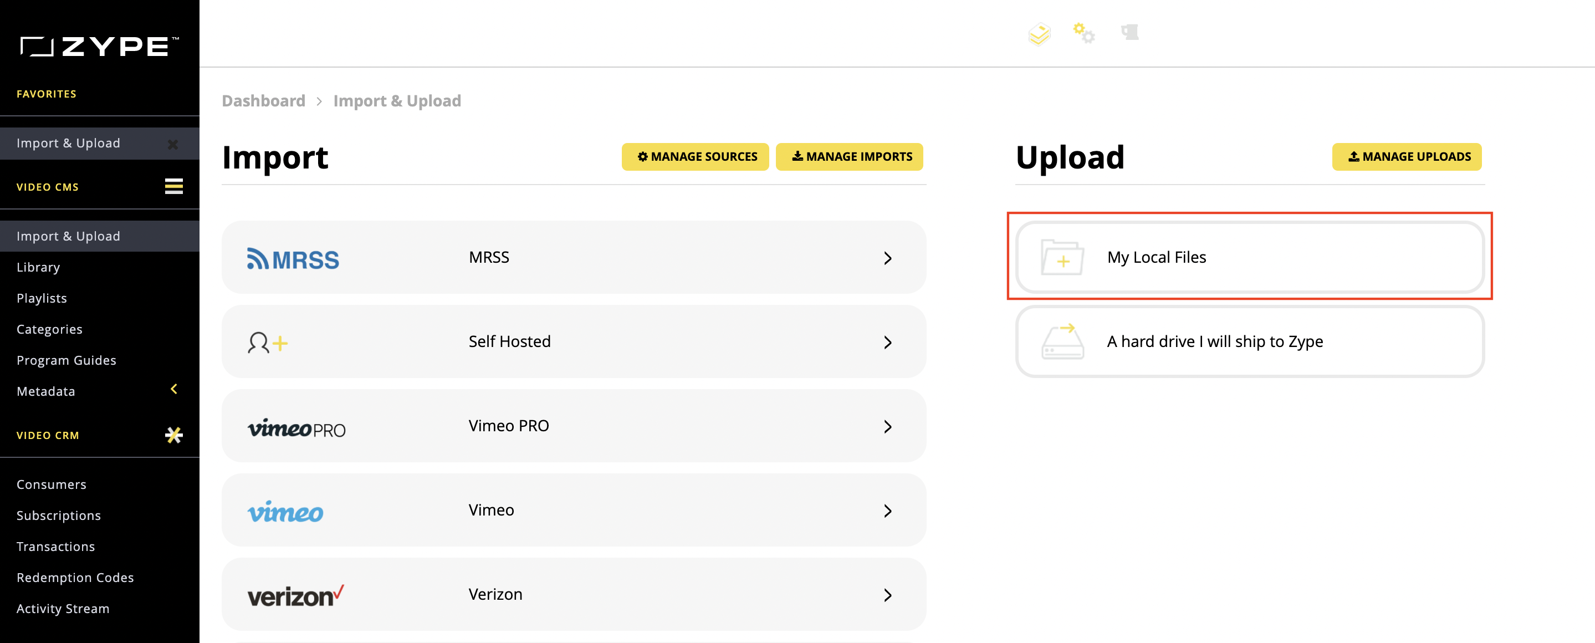Viewport: 1595px width, 643px height.
Task: Click the Manage Imports button
Action: (850, 157)
